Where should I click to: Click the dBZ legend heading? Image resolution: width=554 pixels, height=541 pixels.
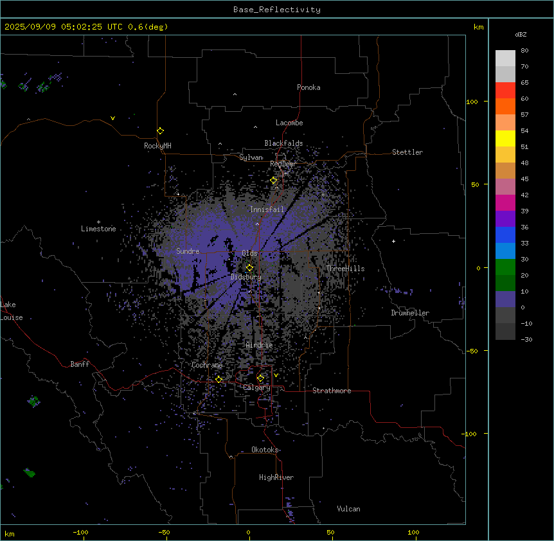point(521,34)
